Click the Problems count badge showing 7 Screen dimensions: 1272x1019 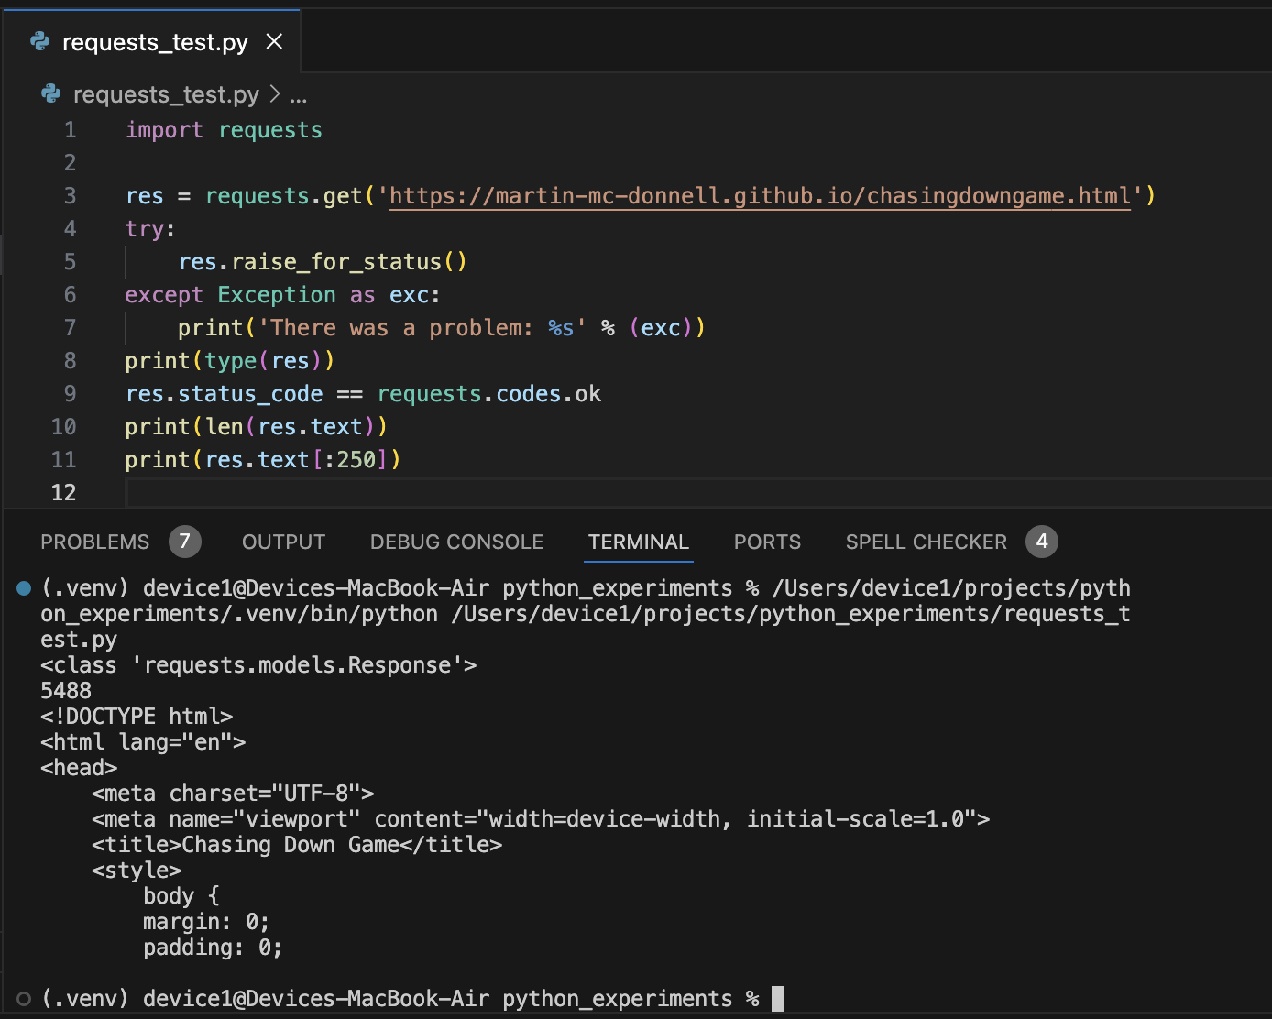(x=184, y=542)
